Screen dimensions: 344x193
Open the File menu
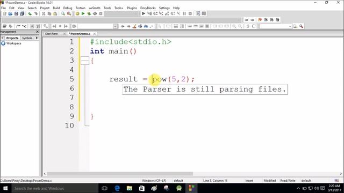tap(4, 8)
